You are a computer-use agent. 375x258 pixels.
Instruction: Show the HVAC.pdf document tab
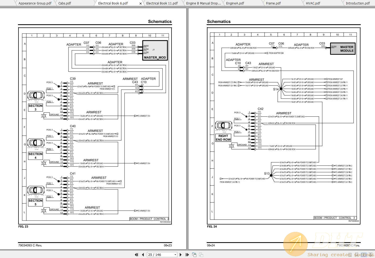(313, 3)
